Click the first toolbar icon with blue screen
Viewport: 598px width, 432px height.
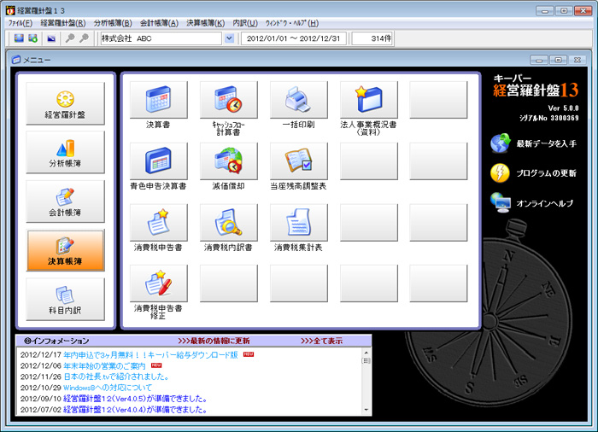(x=19, y=38)
